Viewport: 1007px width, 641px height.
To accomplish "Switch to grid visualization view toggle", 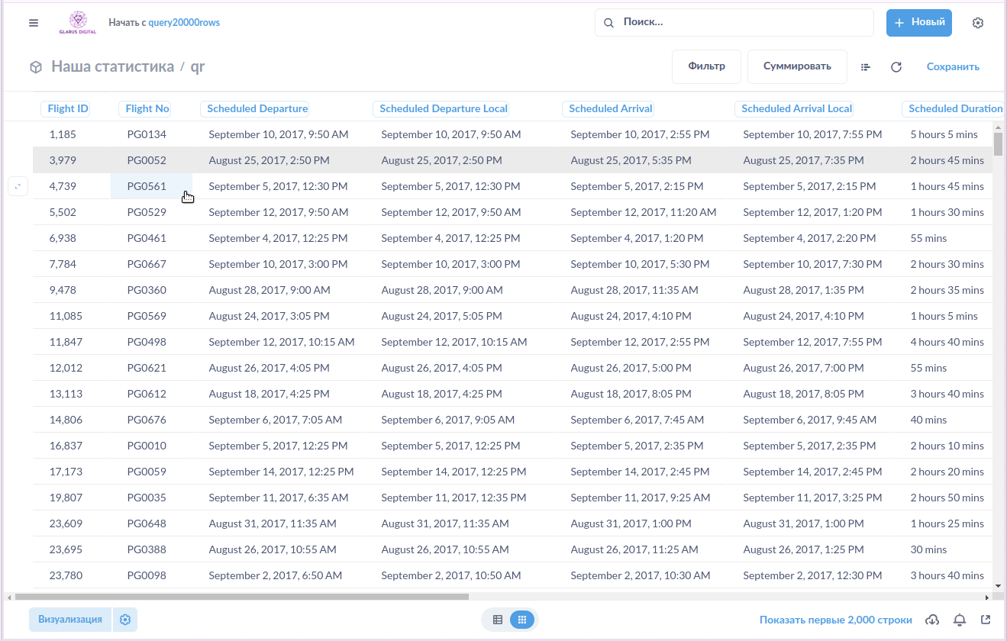I will [522, 620].
